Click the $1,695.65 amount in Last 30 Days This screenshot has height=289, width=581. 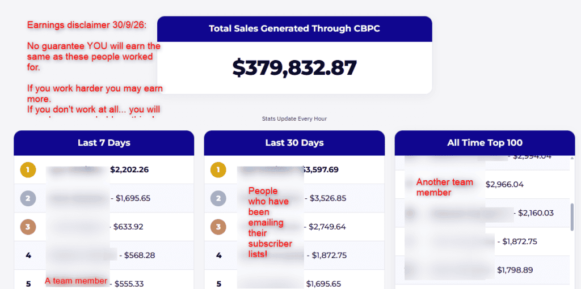[324, 284]
